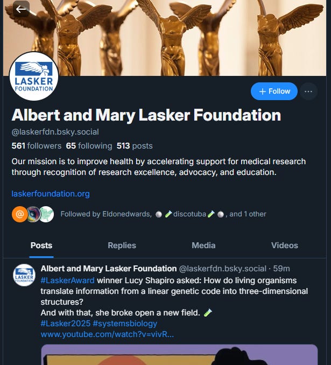Click the dark swirl follower avatar
Image resolution: width=331 pixels, height=365 pixels.
33,214
